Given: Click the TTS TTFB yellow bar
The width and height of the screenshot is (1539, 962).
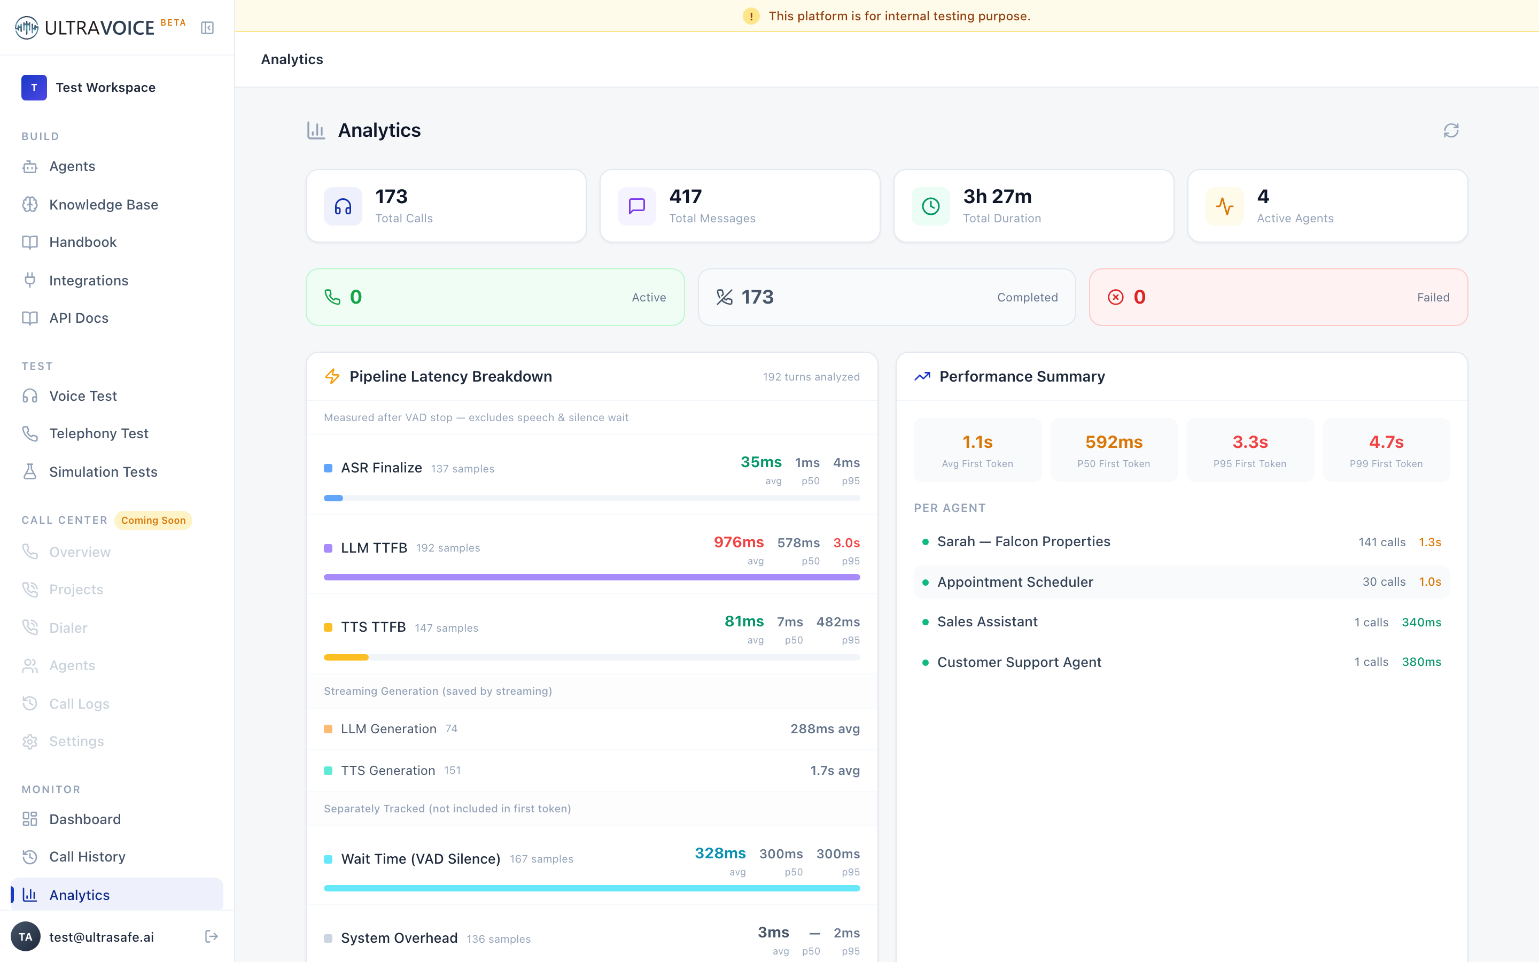Looking at the screenshot, I should [x=592, y=657].
